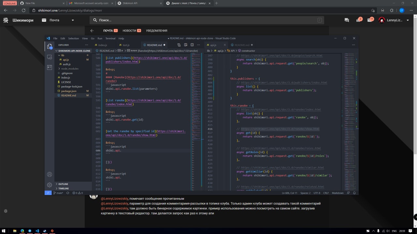Screen dimensions: 417x234
Task: Open the VS Code Run menu
Action: pyautogui.click(x=100, y=38)
